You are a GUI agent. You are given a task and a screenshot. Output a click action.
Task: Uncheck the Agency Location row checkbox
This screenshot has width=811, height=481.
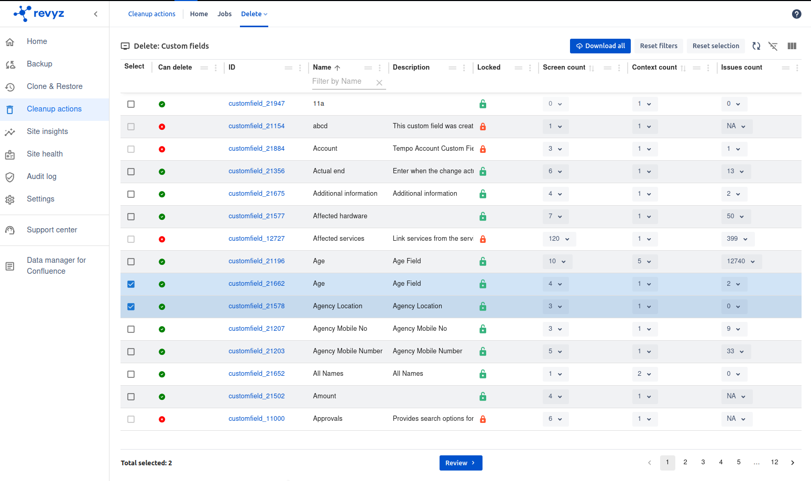131,307
